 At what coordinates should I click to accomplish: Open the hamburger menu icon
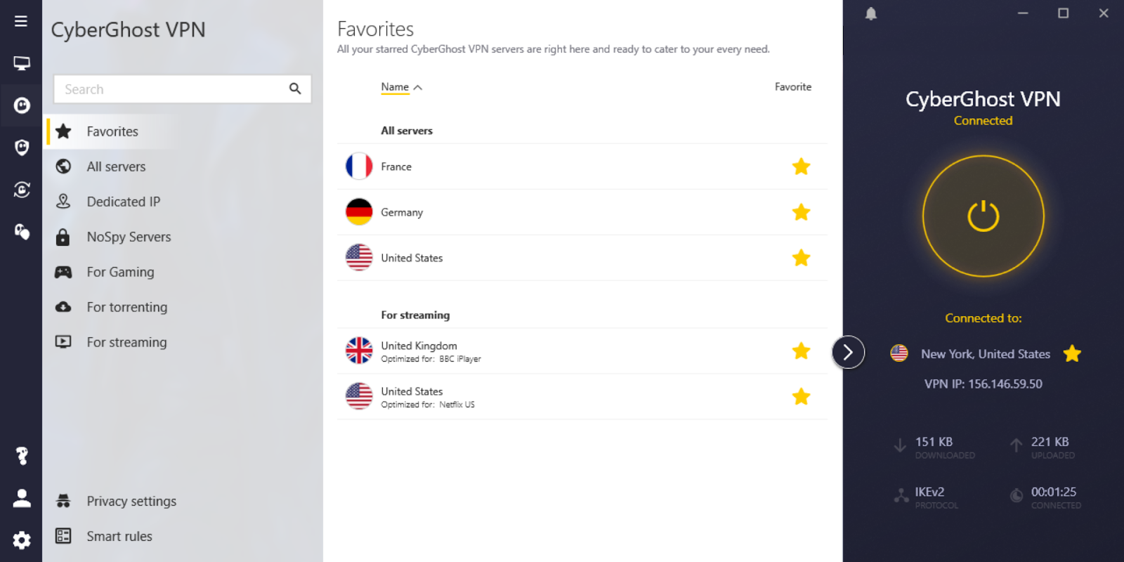(21, 21)
